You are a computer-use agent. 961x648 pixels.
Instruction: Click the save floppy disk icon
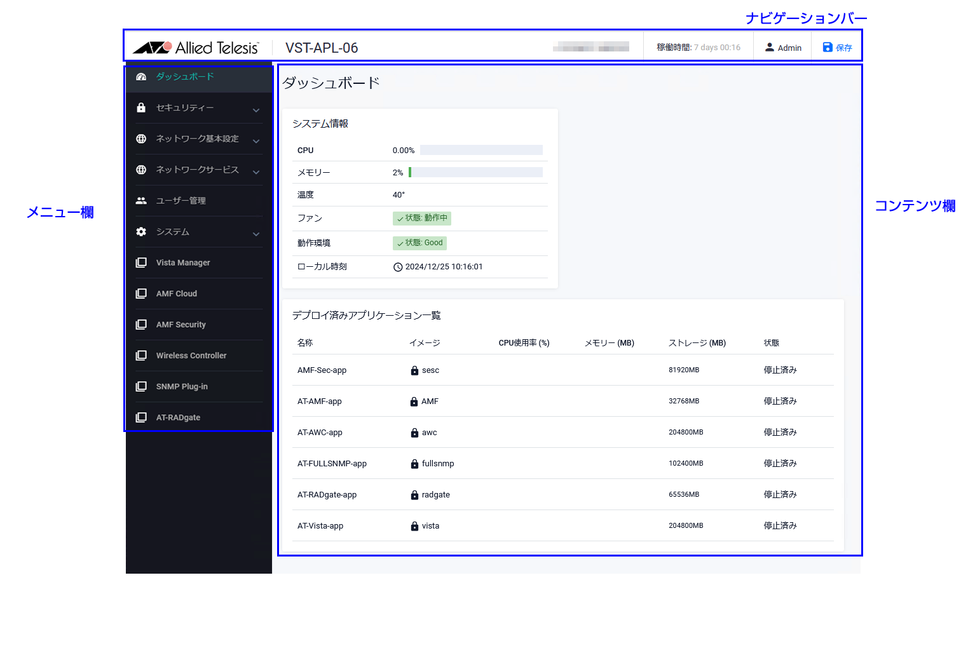pos(828,48)
